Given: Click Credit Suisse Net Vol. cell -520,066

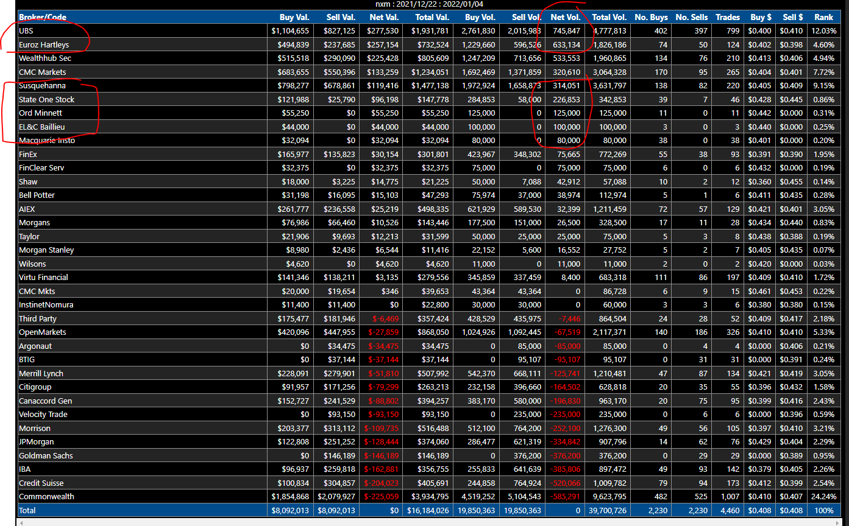Looking at the screenshot, I should 565,483.
